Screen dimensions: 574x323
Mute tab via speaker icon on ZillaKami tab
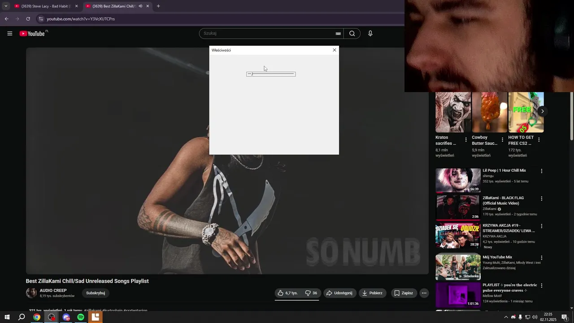pos(140,6)
